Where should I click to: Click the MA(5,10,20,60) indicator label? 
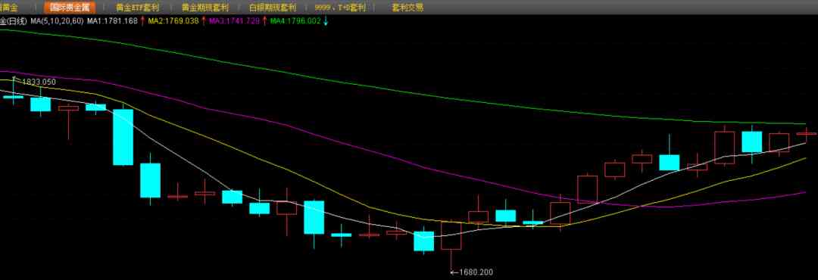coord(57,21)
